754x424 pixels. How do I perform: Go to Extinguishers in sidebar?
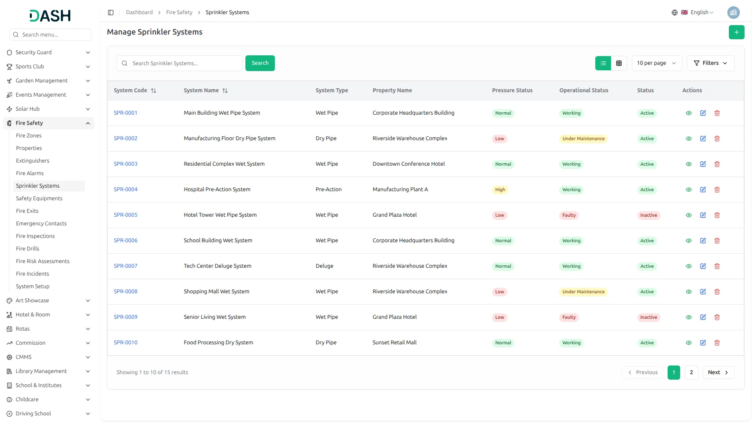click(x=33, y=161)
